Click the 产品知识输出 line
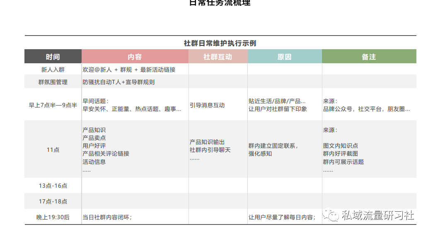The image size is (428, 234). coord(207,142)
